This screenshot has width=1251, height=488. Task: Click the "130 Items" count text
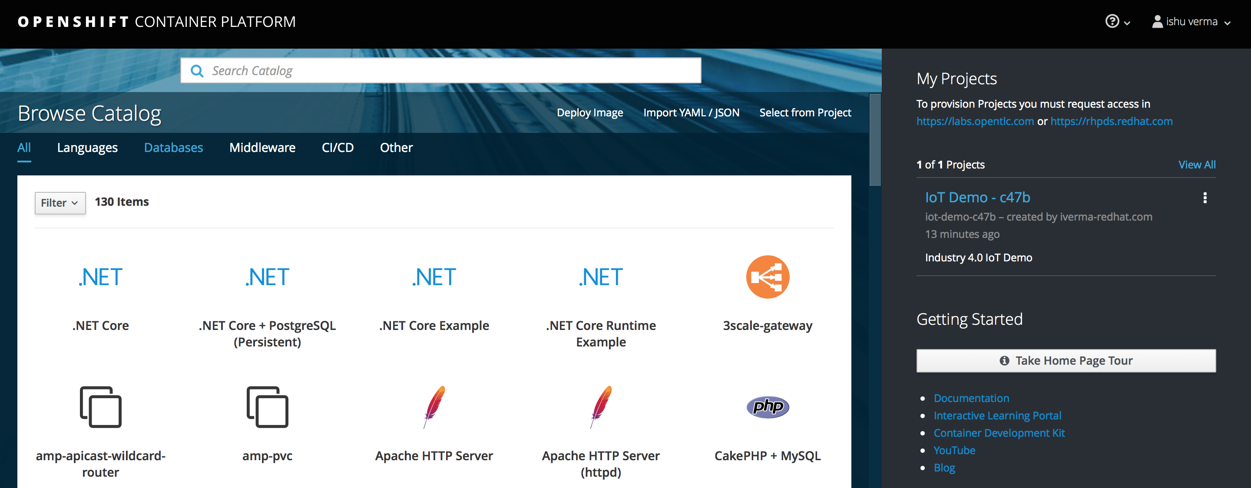(x=122, y=202)
